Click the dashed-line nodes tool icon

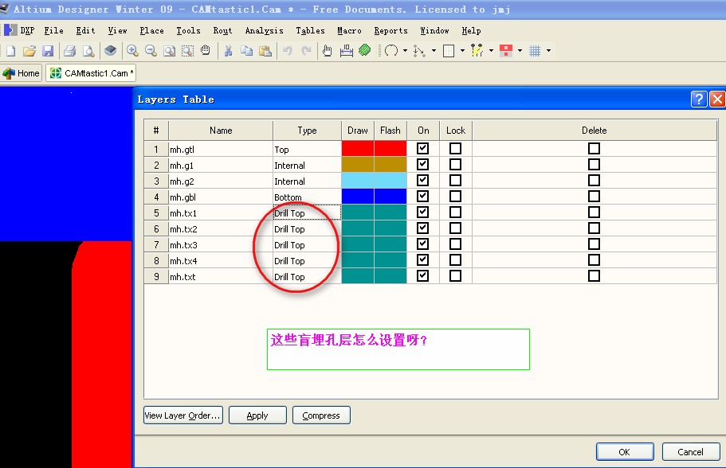click(x=419, y=51)
